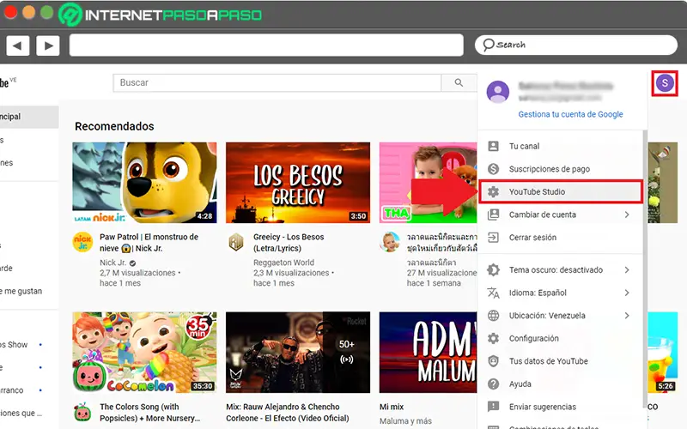Click the Tus datos de YouTube shield icon
Screen dimensions: 687x429
pyautogui.click(x=493, y=360)
